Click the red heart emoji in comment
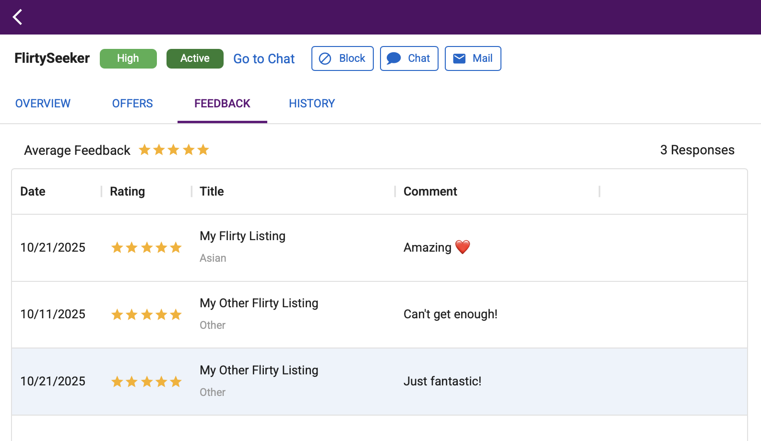The width and height of the screenshot is (761, 441). tap(463, 247)
